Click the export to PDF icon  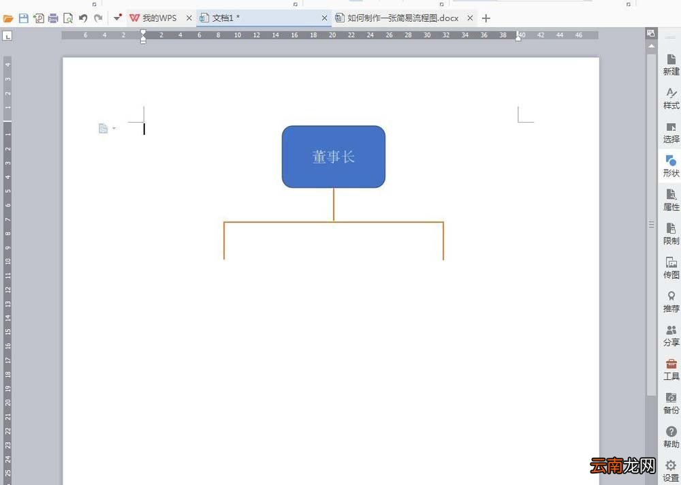[39, 18]
